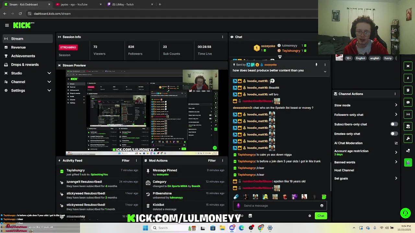The image size is (415, 233).
Task: Click the browser address bar
Action: (x=172, y=14)
